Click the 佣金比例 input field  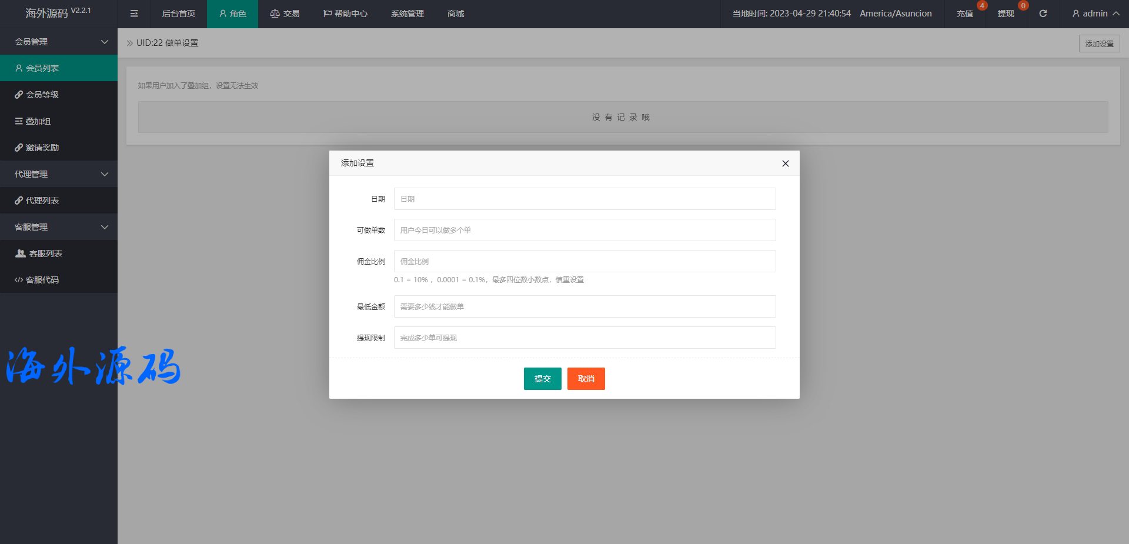coord(584,261)
